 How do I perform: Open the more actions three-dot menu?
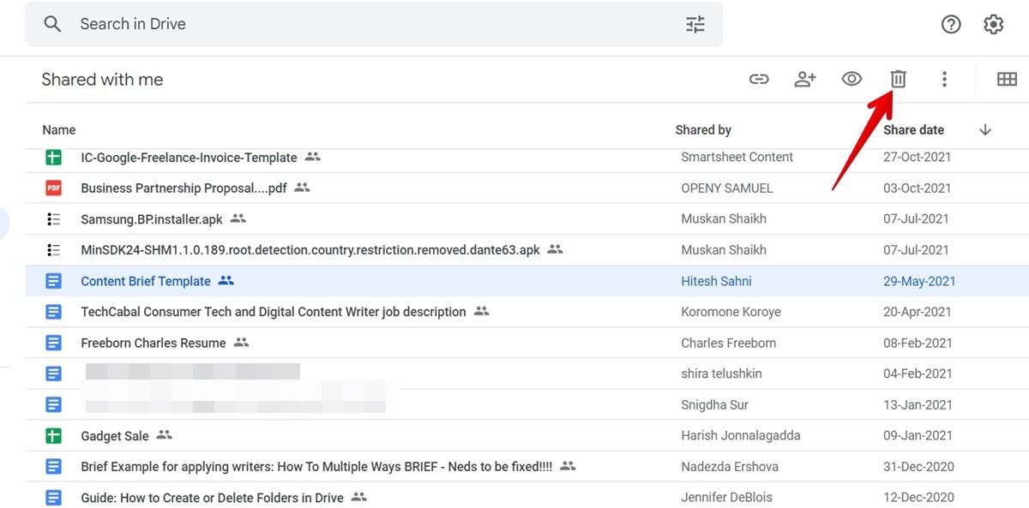[x=944, y=78]
